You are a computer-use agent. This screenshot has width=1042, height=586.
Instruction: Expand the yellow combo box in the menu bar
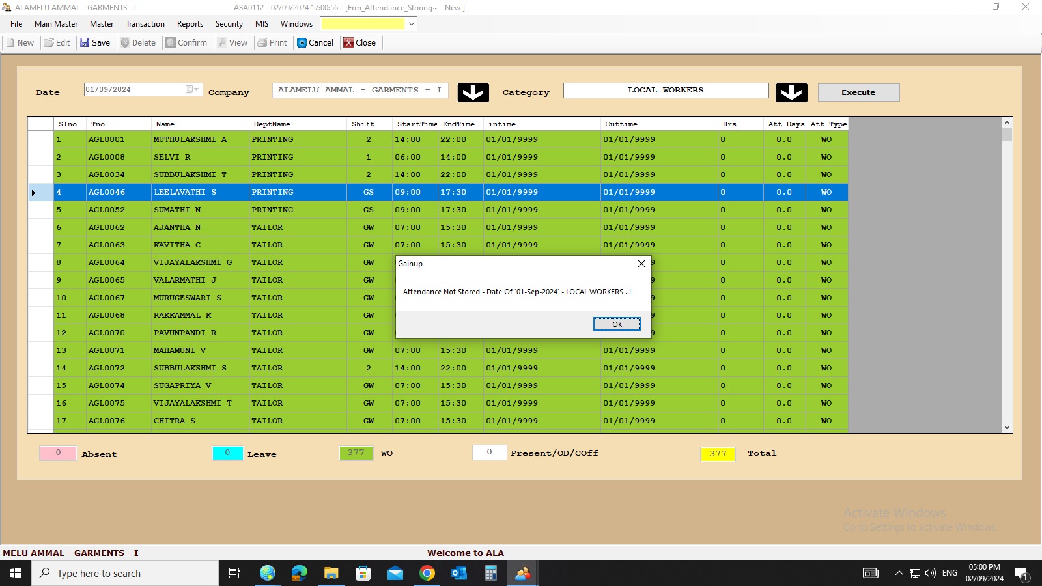411,24
